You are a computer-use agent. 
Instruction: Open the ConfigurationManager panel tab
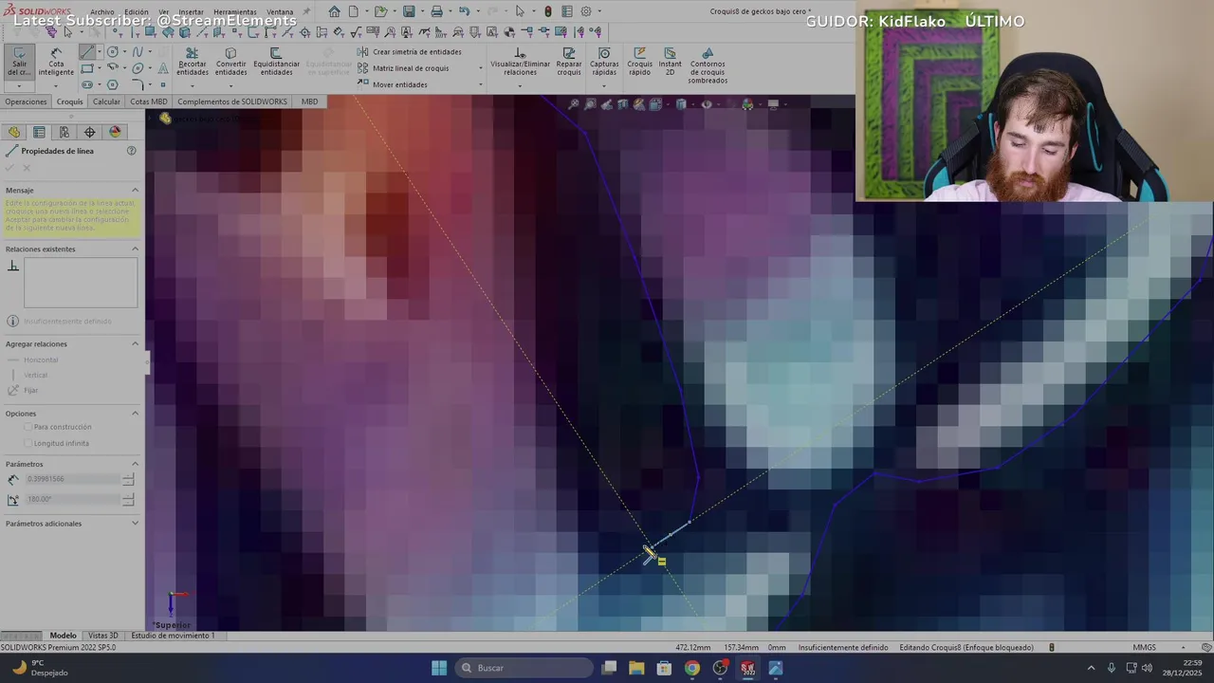click(64, 133)
